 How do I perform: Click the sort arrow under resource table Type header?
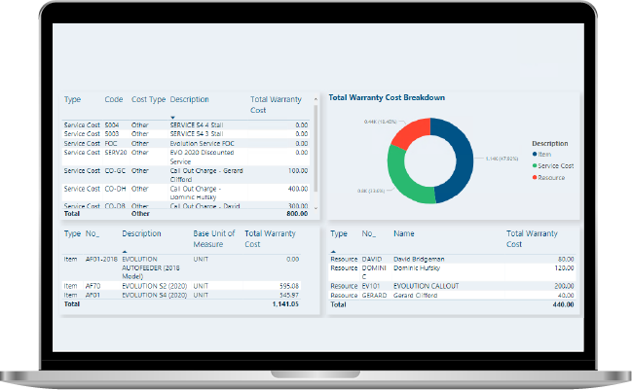point(333,252)
